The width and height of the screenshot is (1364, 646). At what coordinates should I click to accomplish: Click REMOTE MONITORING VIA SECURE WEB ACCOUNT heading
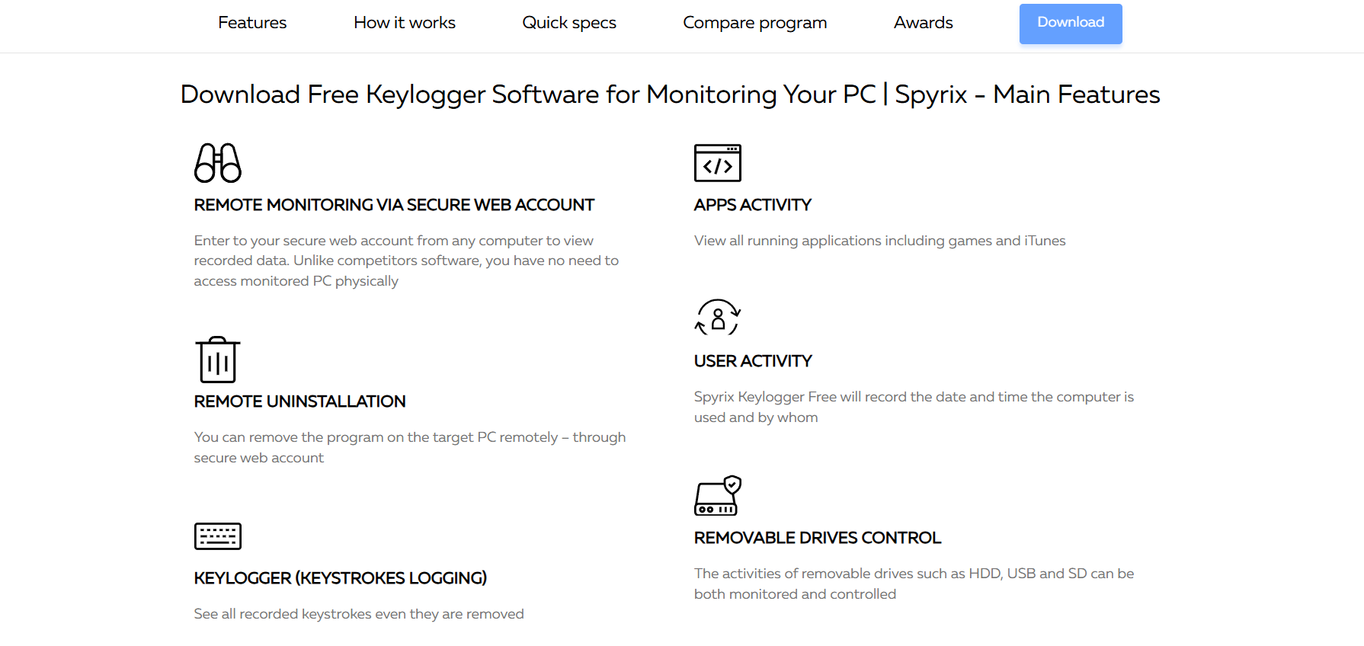click(x=394, y=205)
